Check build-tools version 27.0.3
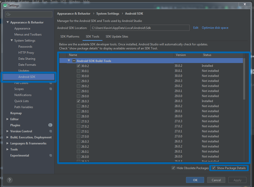This screenshot has width=254, height=187. (x=79, y=121)
